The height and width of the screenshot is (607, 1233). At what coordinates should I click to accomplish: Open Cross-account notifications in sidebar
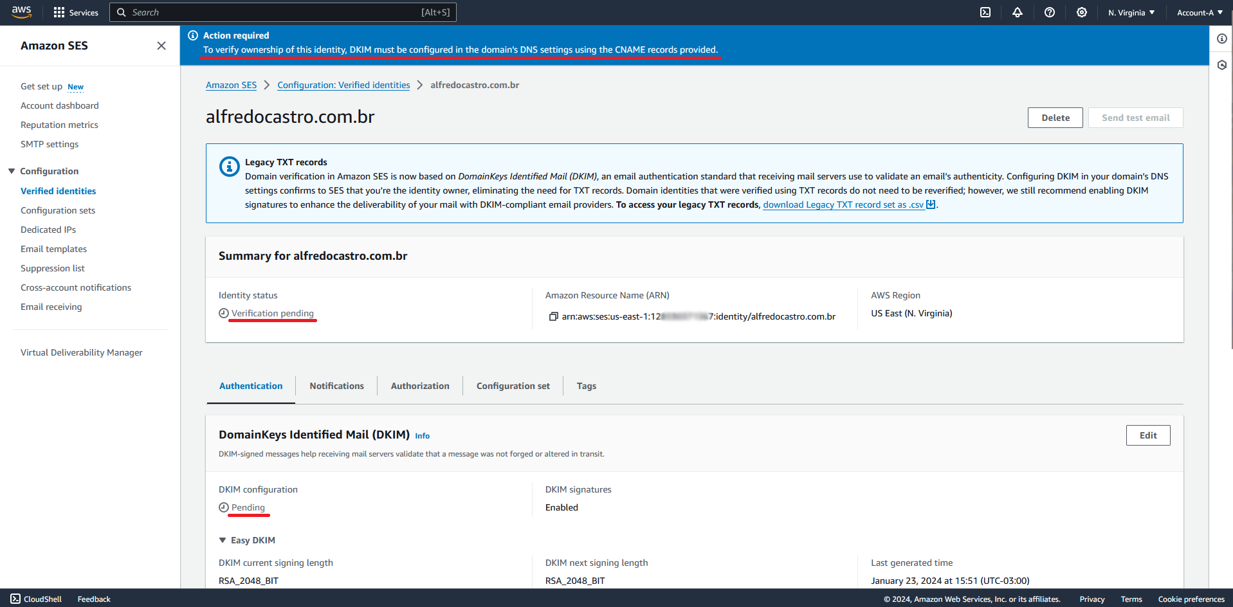(76, 287)
